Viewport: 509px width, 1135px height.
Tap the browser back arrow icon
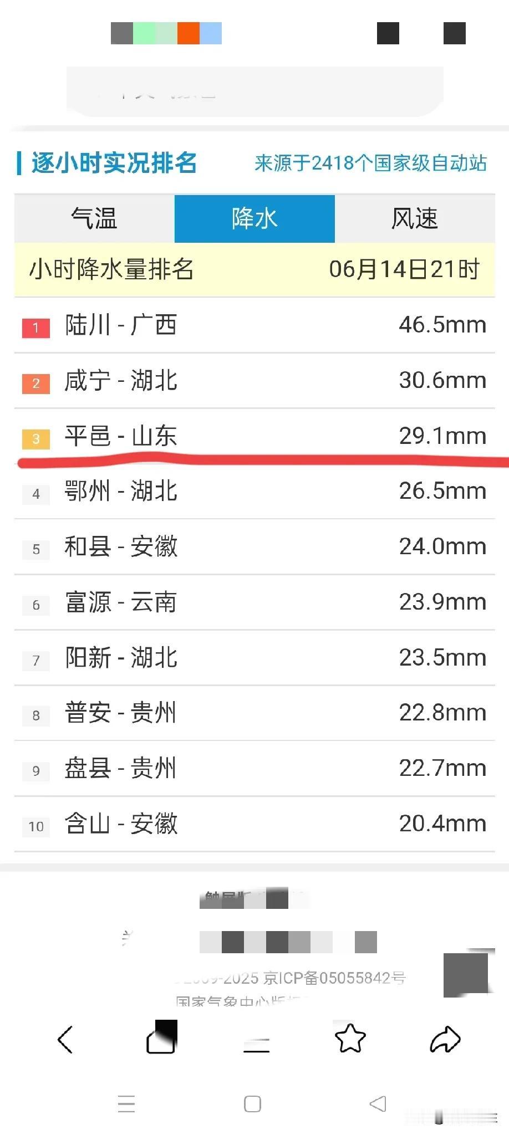65,1039
